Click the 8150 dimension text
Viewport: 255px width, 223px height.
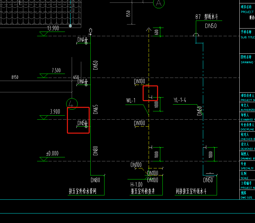pos(15,77)
